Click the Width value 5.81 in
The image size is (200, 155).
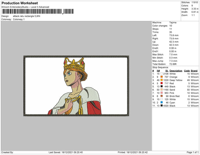pos(195,12)
